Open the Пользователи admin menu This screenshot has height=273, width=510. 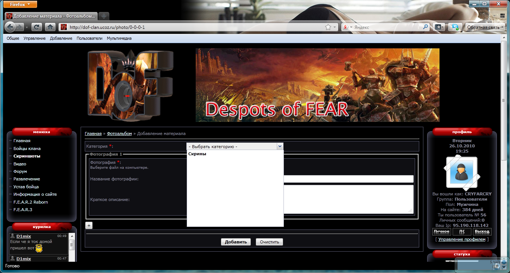tap(90, 38)
